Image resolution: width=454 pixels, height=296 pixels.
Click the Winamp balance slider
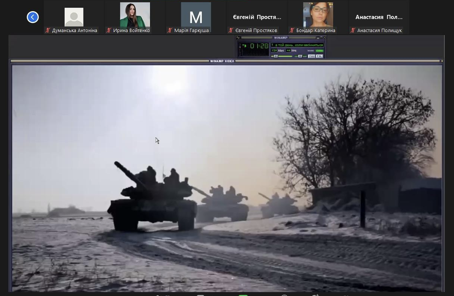[x=301, y=56]
